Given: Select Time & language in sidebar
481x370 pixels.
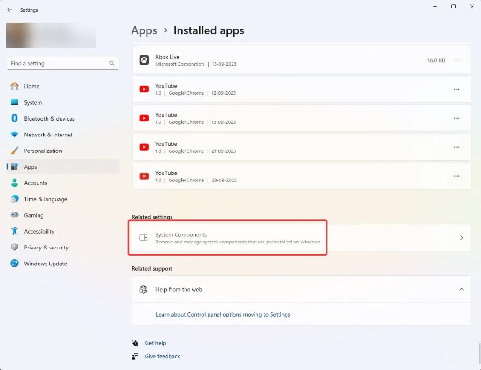Looking at the screenshot, I should [x=46, y=199].
